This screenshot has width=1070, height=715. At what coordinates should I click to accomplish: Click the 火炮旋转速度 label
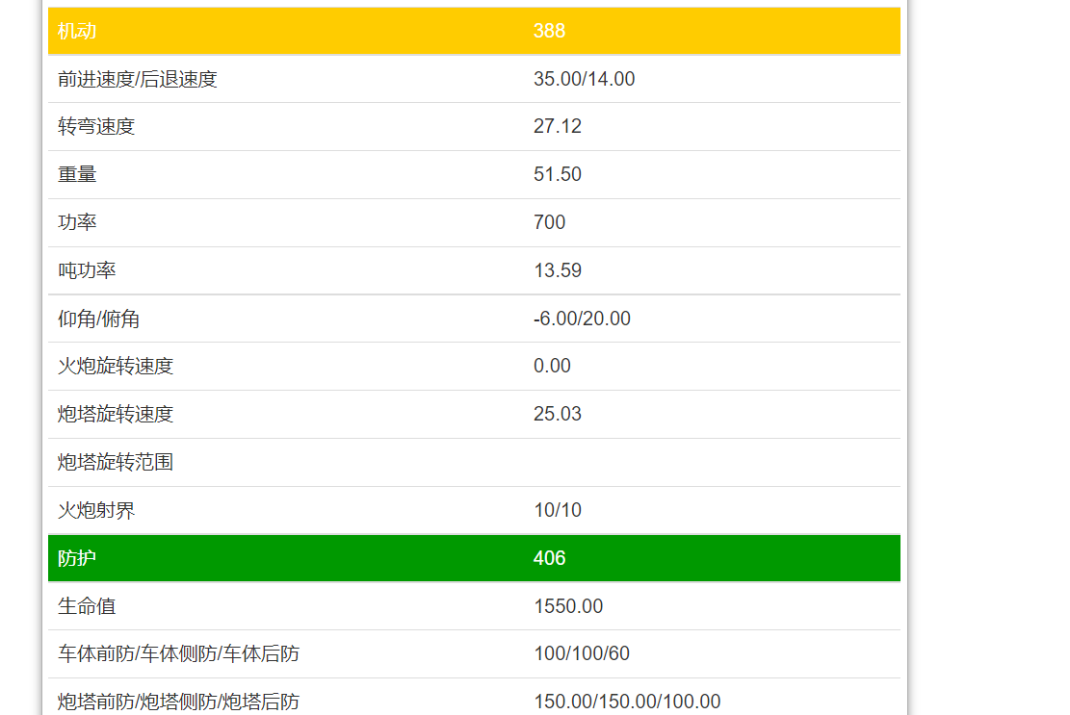116,366
